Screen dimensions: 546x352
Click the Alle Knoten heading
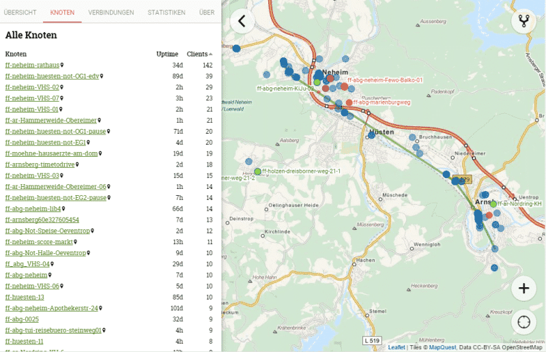tap(31, 35)
